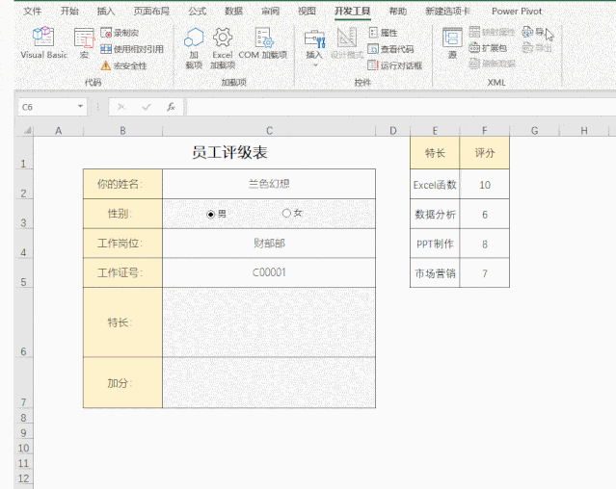Select row 10 header
This screenshot has width=616, height=489.
point(23,449)
